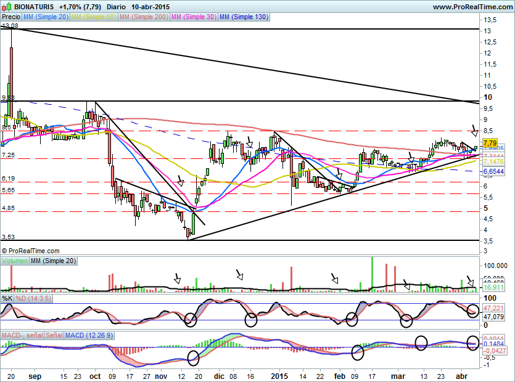Click the MACD (12 26 9) label
The height and width of the screenshot is (382, 515).
89,335
